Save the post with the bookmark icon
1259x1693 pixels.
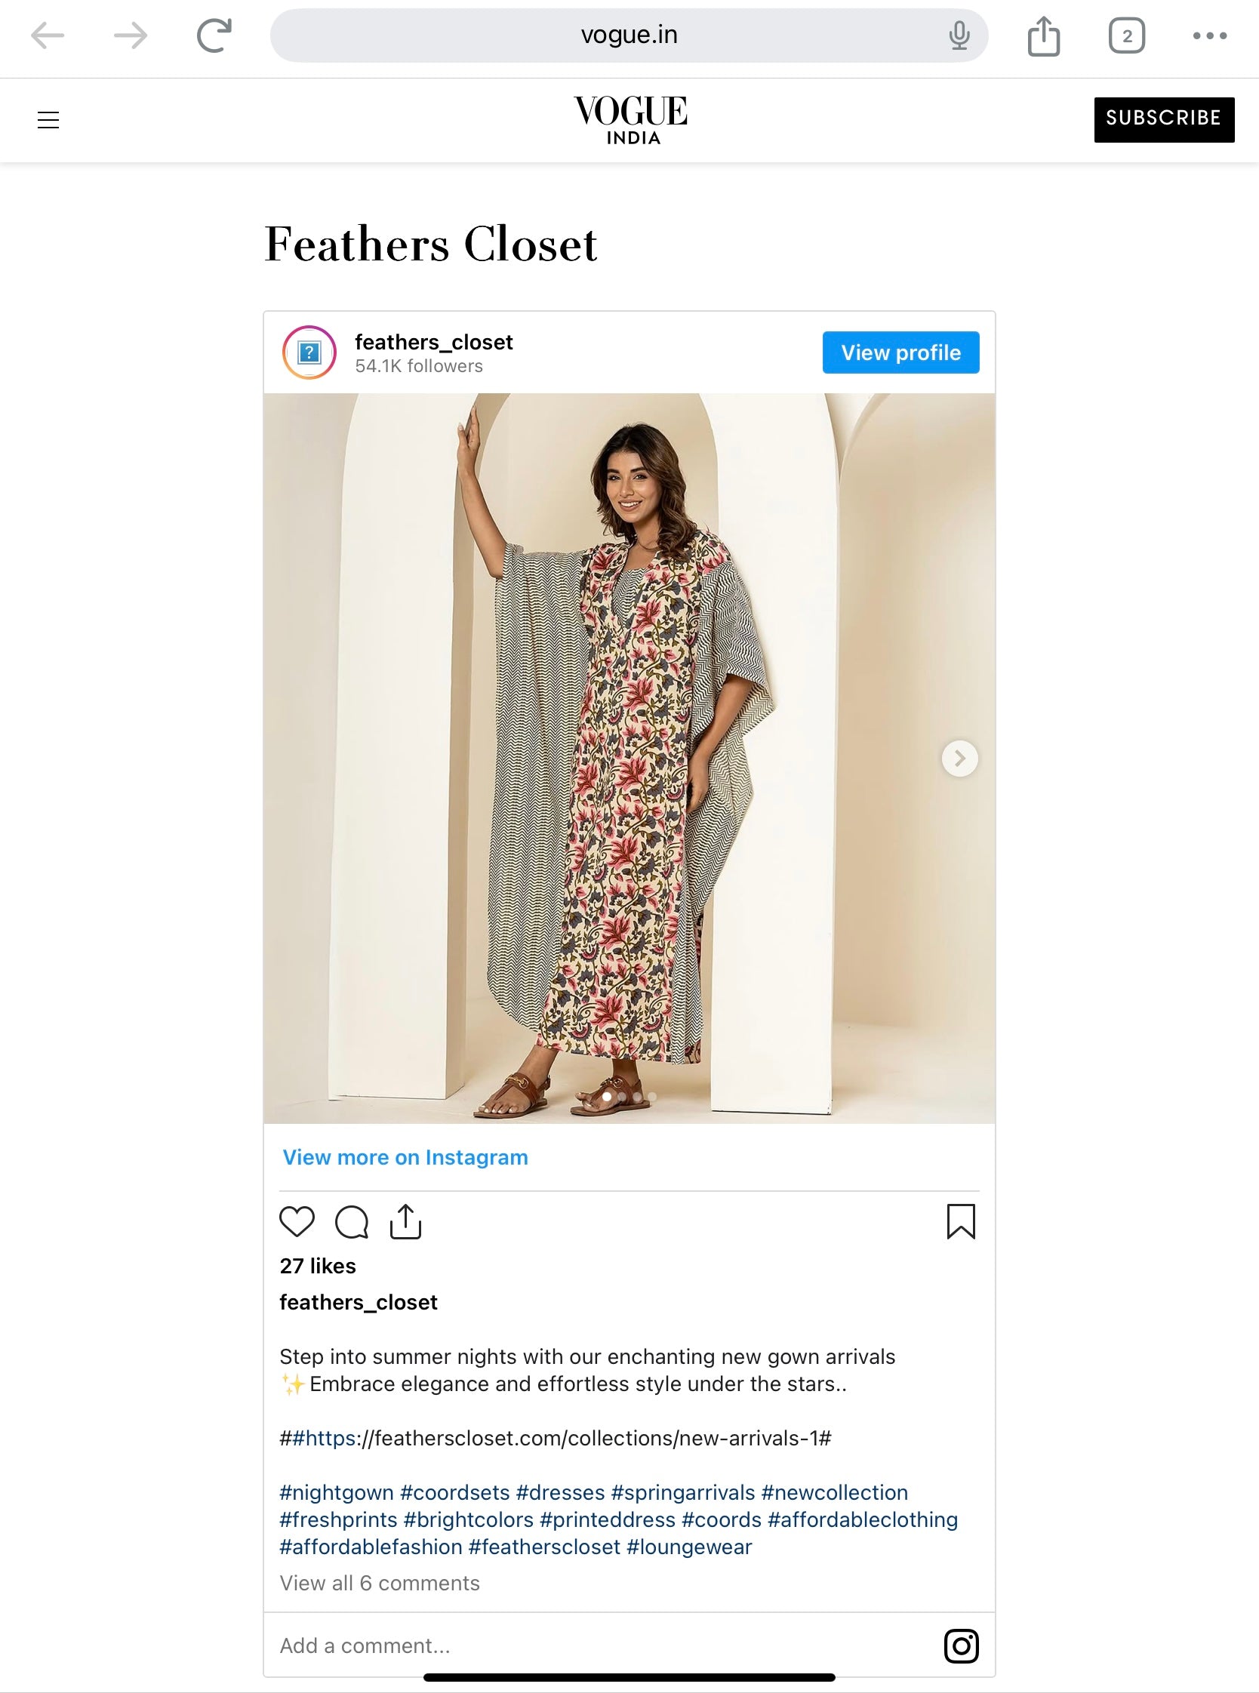pos(960,1221)
